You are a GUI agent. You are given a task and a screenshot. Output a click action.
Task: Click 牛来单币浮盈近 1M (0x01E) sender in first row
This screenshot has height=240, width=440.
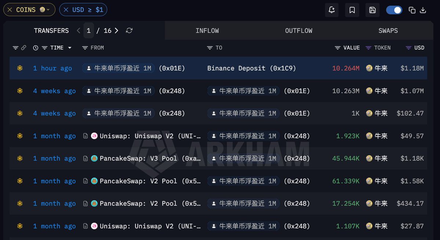tap(134, 68)
